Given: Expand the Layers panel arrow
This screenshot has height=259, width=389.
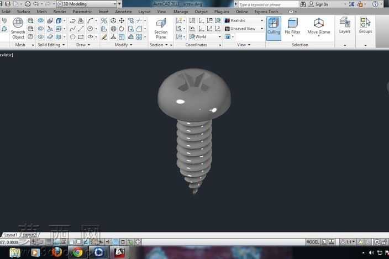Looking at the screenshot, I should (345, 45).
